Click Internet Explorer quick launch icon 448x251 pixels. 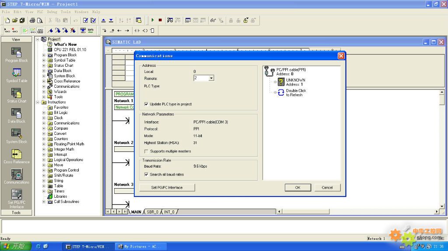[x=38, y=247]
